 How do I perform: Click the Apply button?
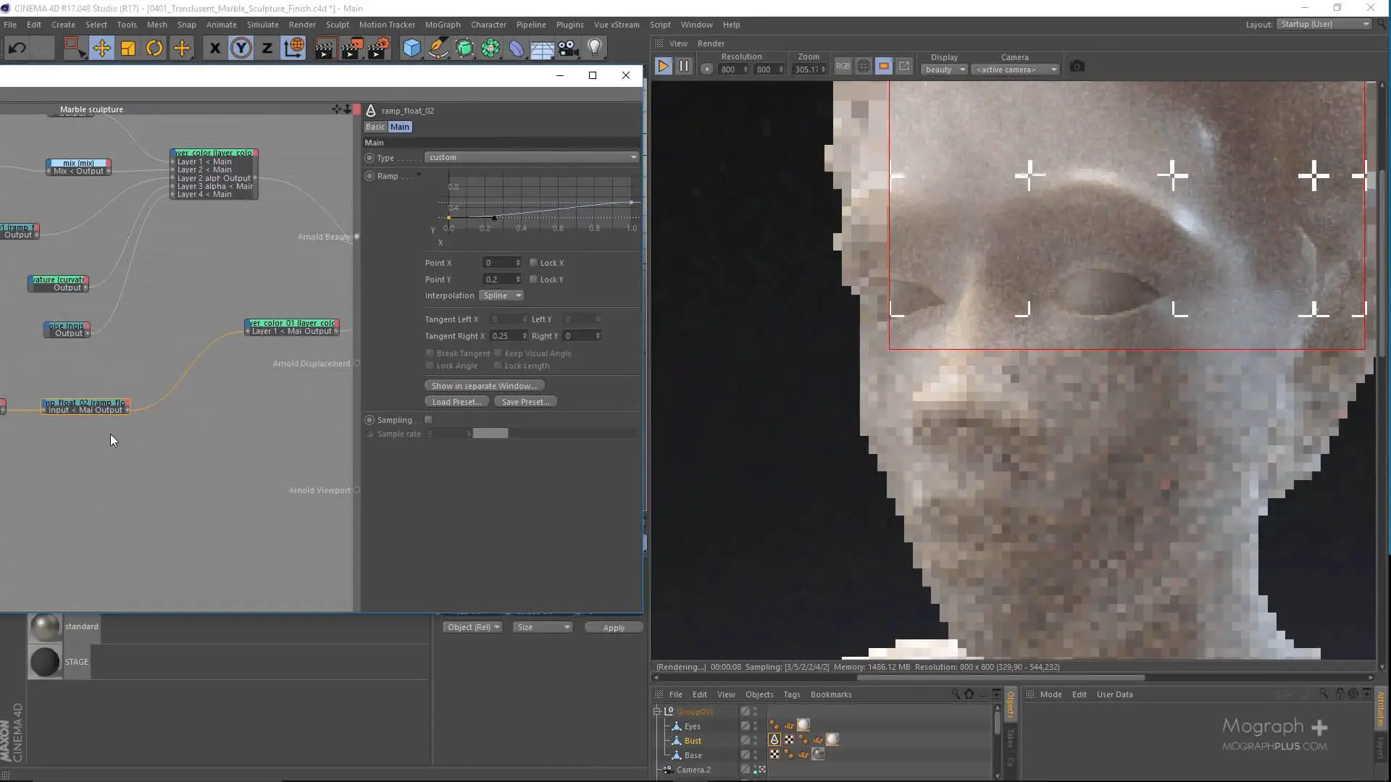point(614,628)
